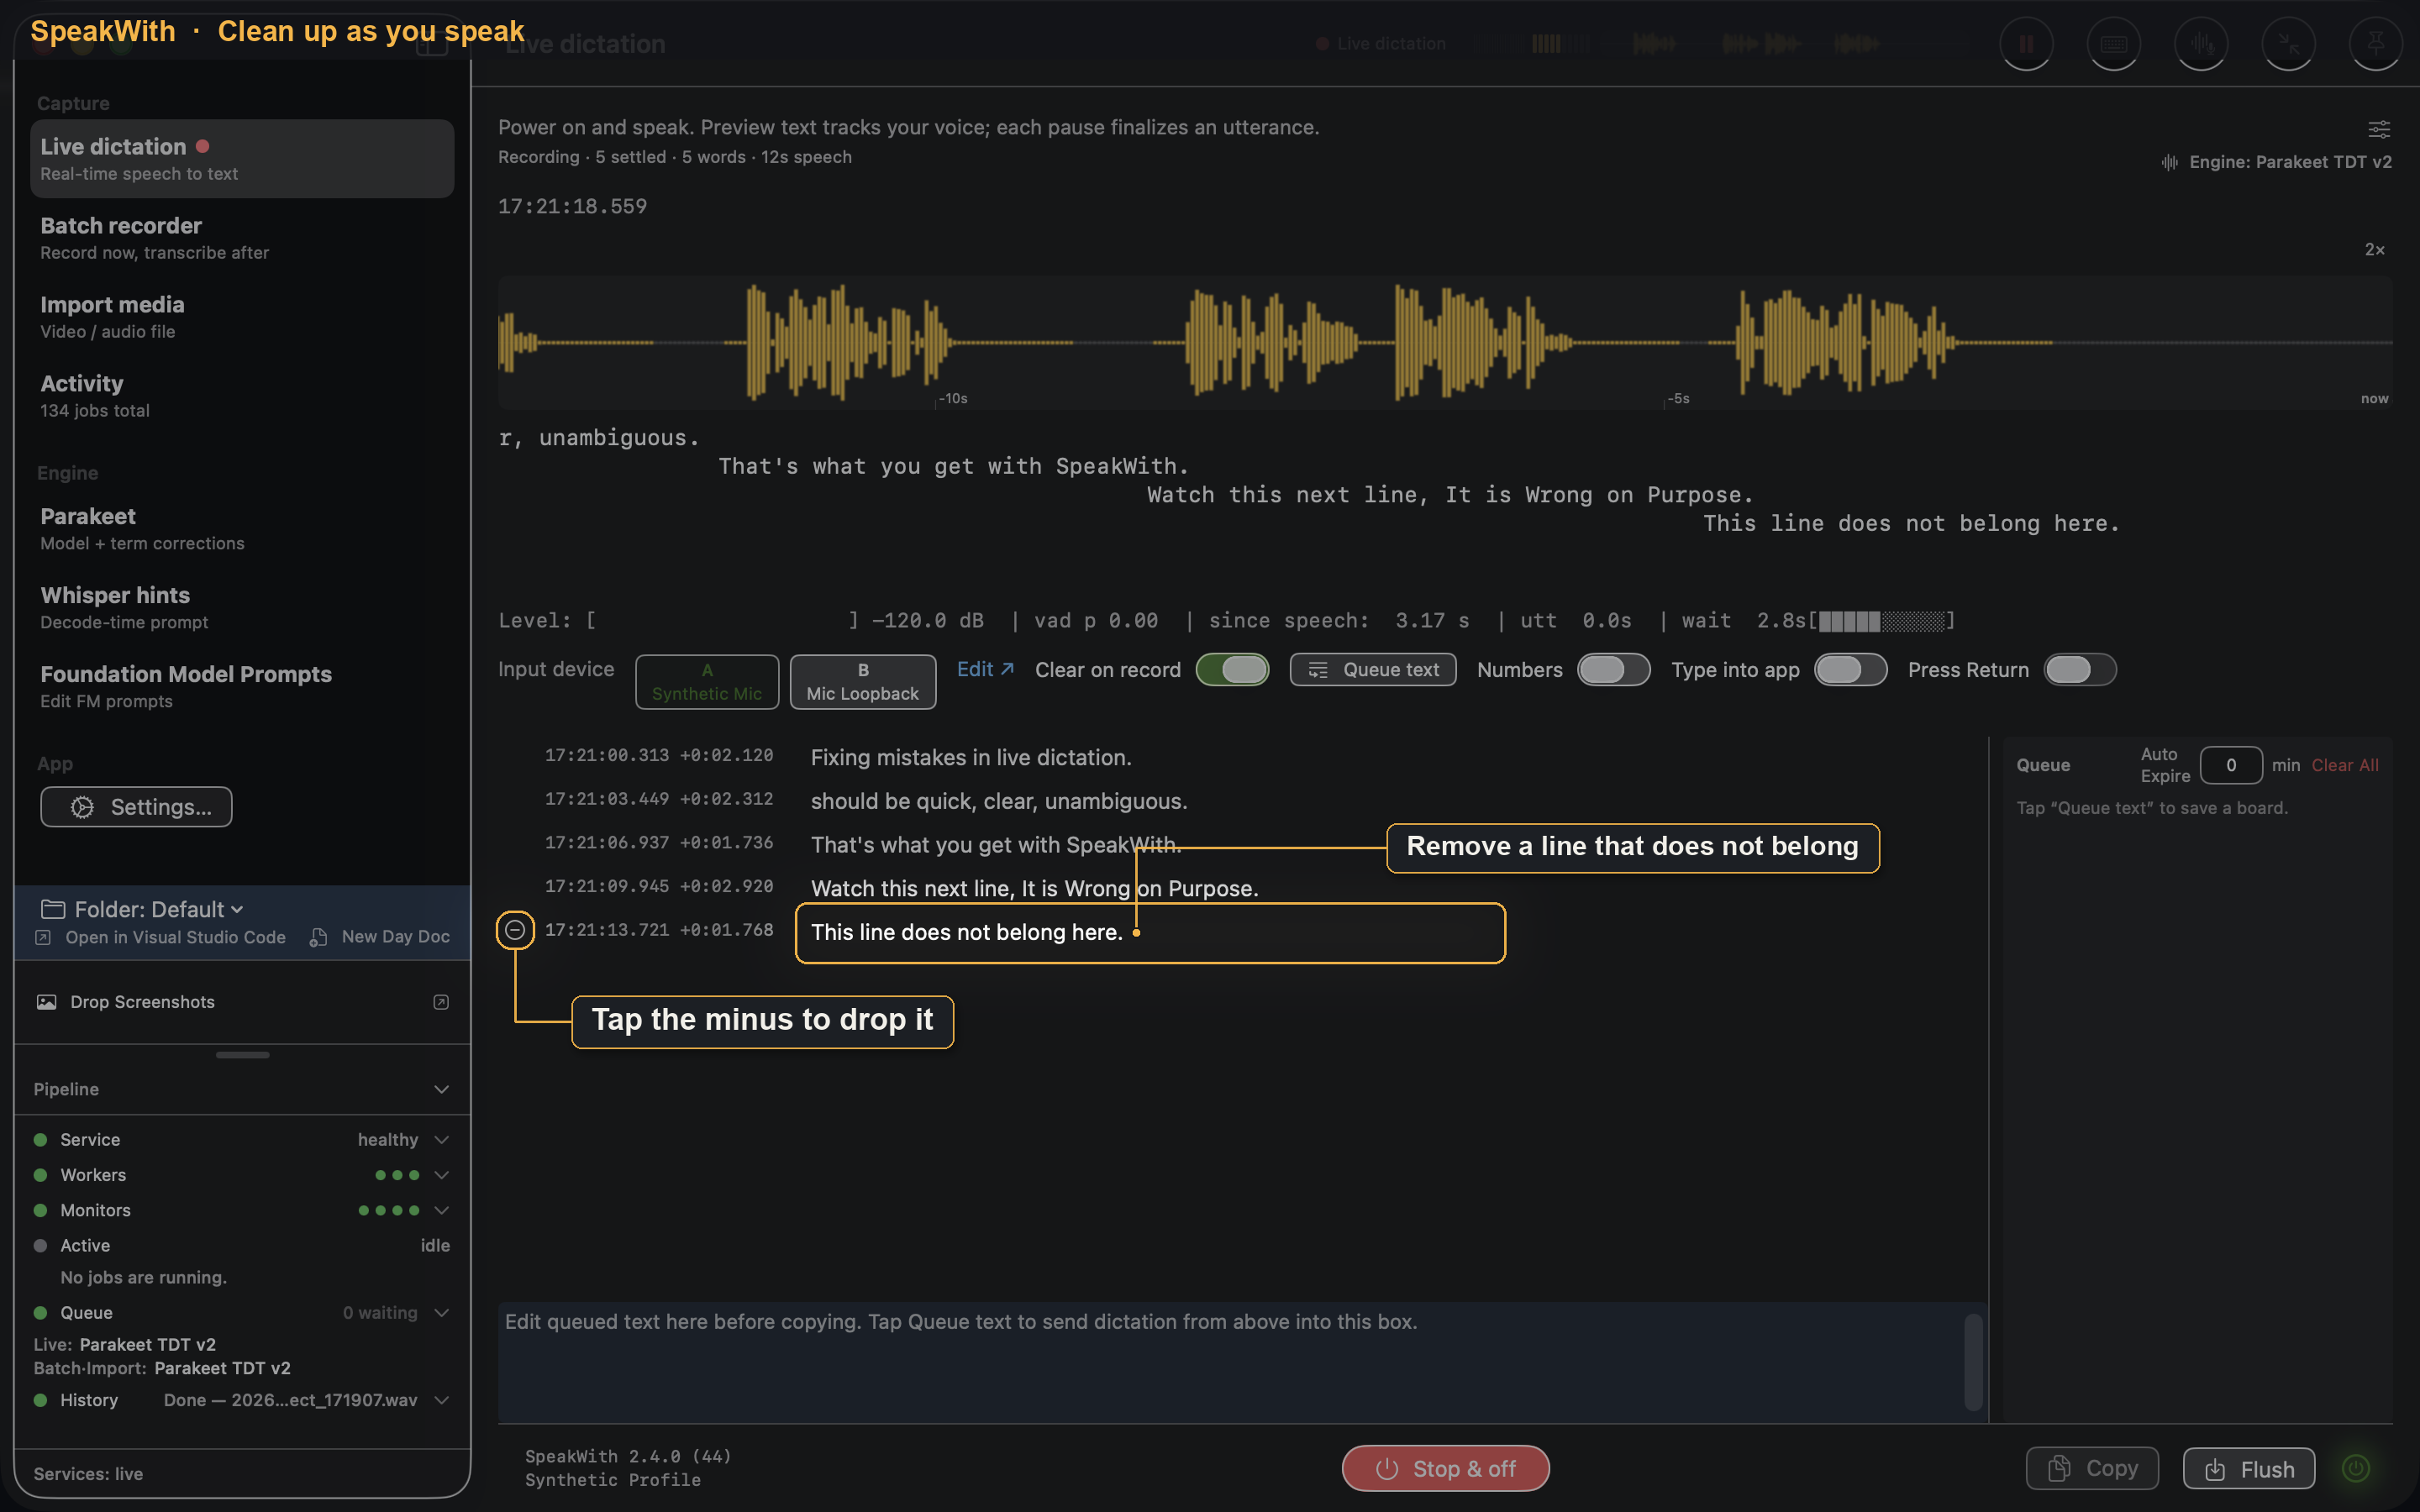Expand the Queue 0 waiting chevron
Viewport: 2420px width, 1512px height.
(x=441, y=1312)
